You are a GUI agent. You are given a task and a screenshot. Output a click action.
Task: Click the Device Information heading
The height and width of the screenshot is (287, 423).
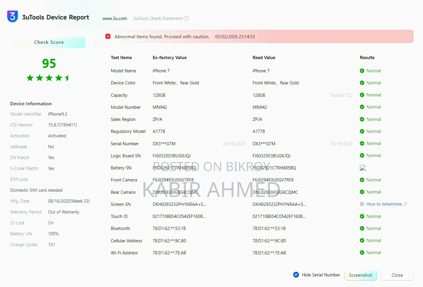(31, 104)
